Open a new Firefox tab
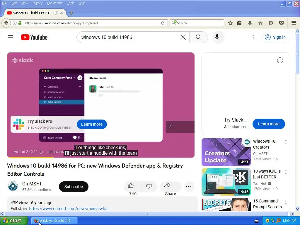Screen dimensions: 300x225 71,13
